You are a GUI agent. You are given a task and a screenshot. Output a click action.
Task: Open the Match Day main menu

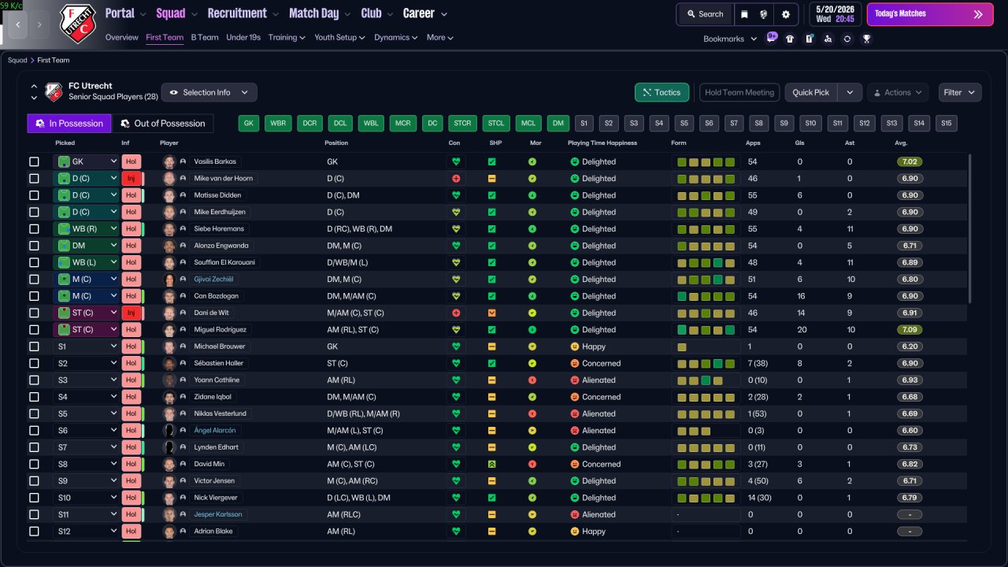click(319, 13)
